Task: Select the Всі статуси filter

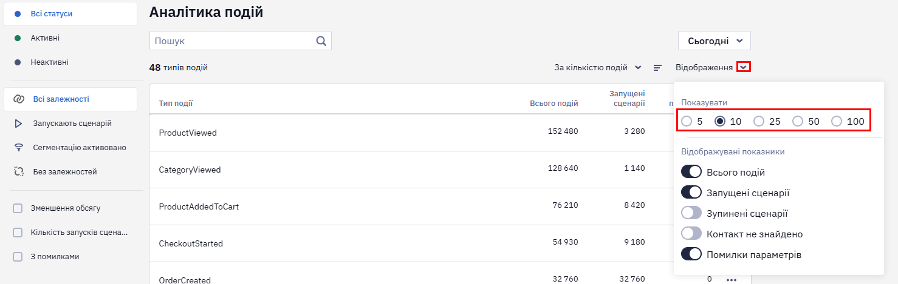Action: pos(70,13)
